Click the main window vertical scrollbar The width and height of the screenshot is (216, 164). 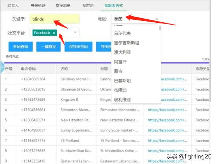210,51
